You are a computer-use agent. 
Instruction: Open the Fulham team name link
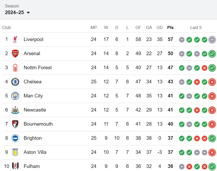click(32, 166)
